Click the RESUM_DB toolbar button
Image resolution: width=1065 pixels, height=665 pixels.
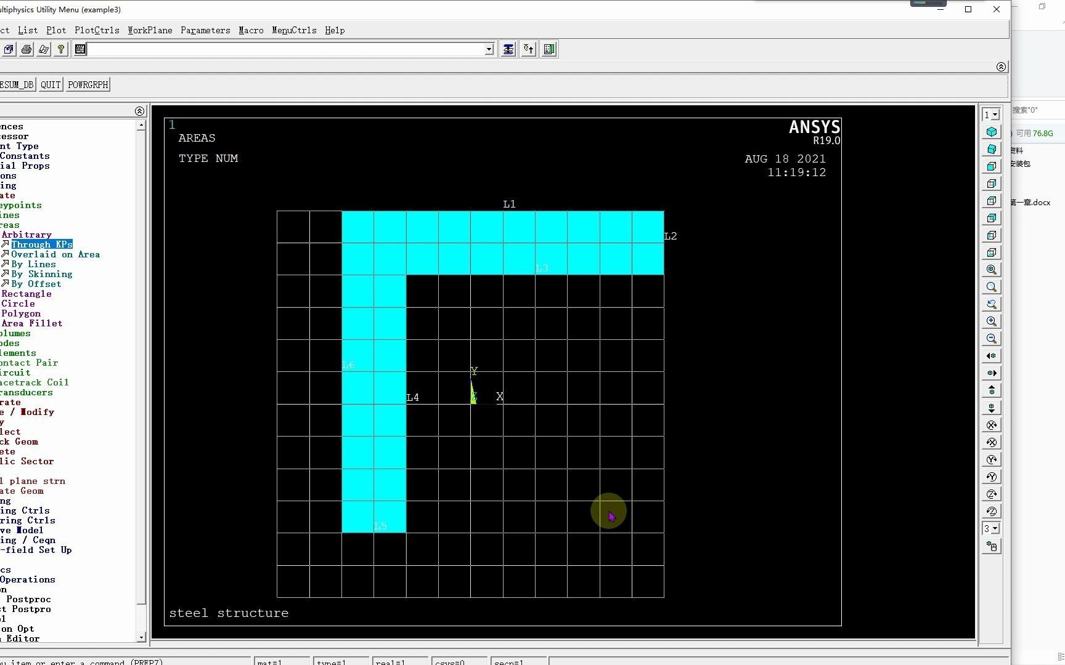tap(17, 85)
